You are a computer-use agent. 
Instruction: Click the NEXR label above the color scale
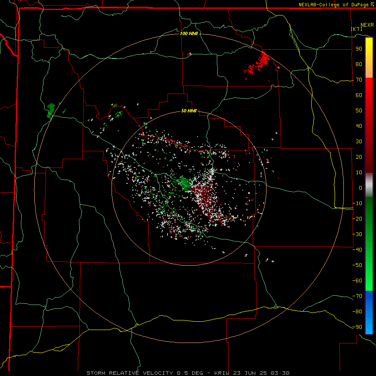coord(367,25)
